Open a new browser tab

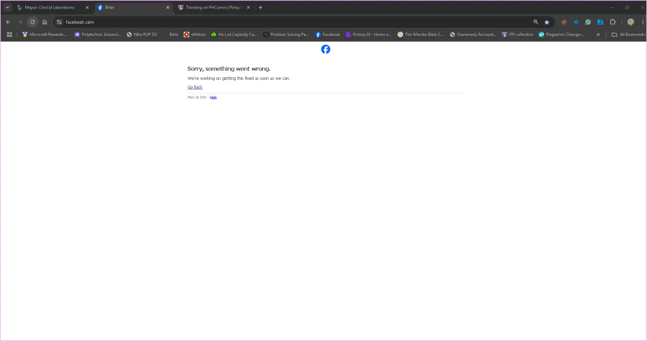(x=260, y=8)
